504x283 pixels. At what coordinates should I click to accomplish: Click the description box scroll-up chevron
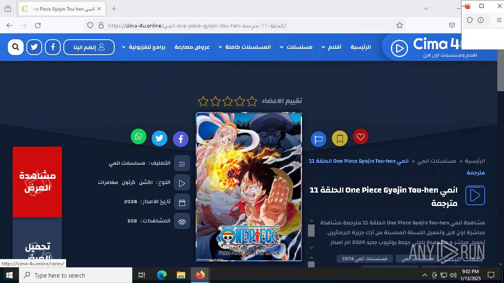click(x=311, y=221)
